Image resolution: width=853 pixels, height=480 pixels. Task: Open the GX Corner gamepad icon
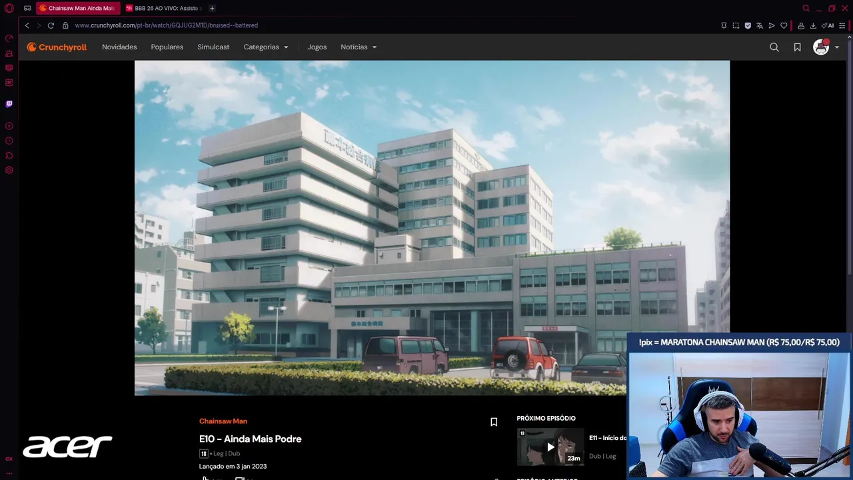pyautogui.click(x=27, y=8)
